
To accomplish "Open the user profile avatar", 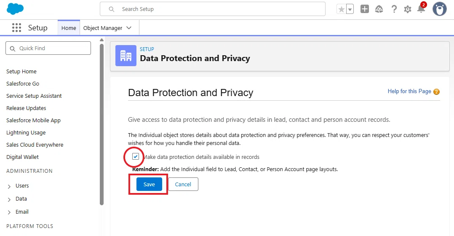I will [440, 9].
